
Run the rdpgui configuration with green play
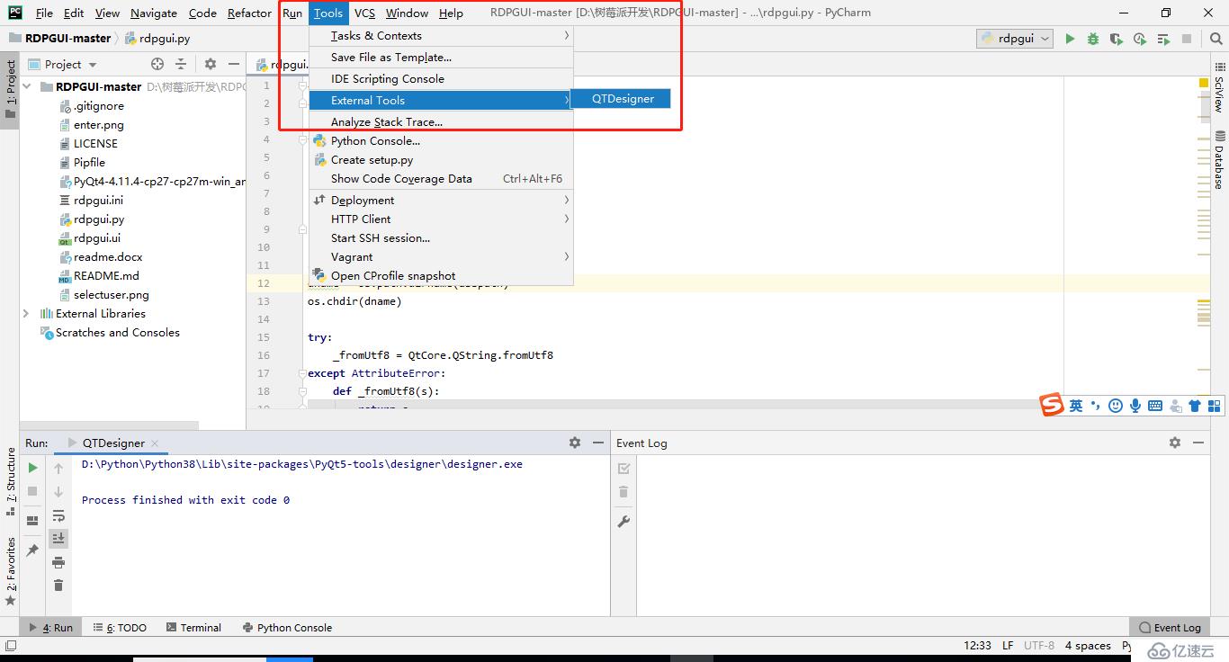tap(1070, 39)
